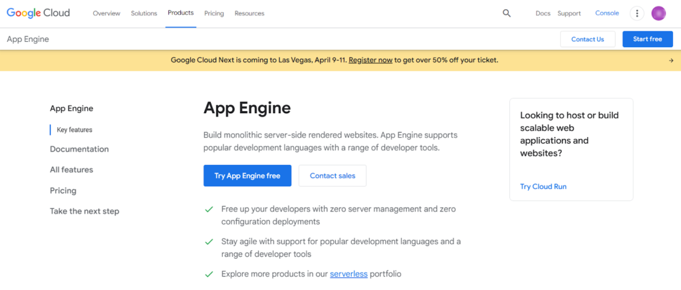Open the Products menu
Screen dimensions: 681x290
(181, 13)
